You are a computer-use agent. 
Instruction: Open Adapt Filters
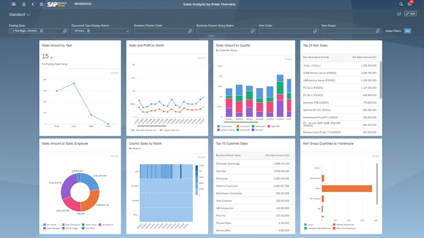coord(393,31)
